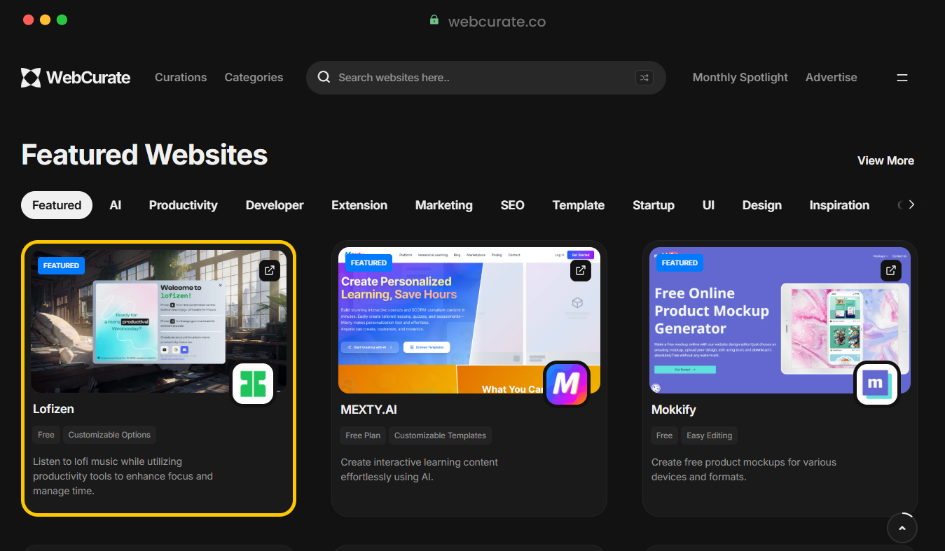Select the AI category tab
The image size is (945, 551).
(x=116, y=205)
